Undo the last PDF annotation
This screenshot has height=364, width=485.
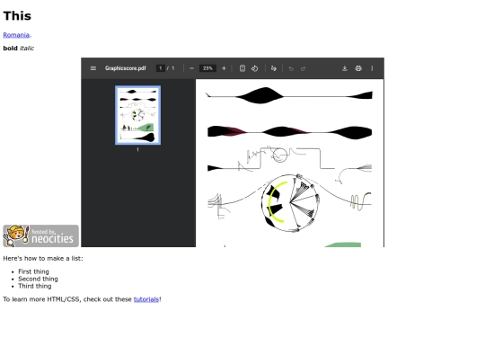tap(291, 68)
